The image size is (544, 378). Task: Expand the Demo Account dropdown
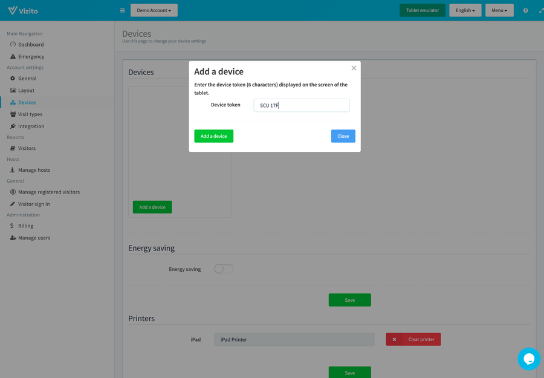coord(154,10)
